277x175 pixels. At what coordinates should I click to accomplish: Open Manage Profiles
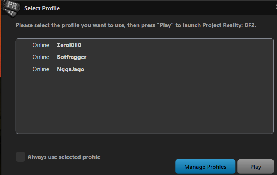(x=205, y=167)
